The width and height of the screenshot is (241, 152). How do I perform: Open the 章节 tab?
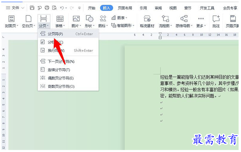[x=188, y=8]
